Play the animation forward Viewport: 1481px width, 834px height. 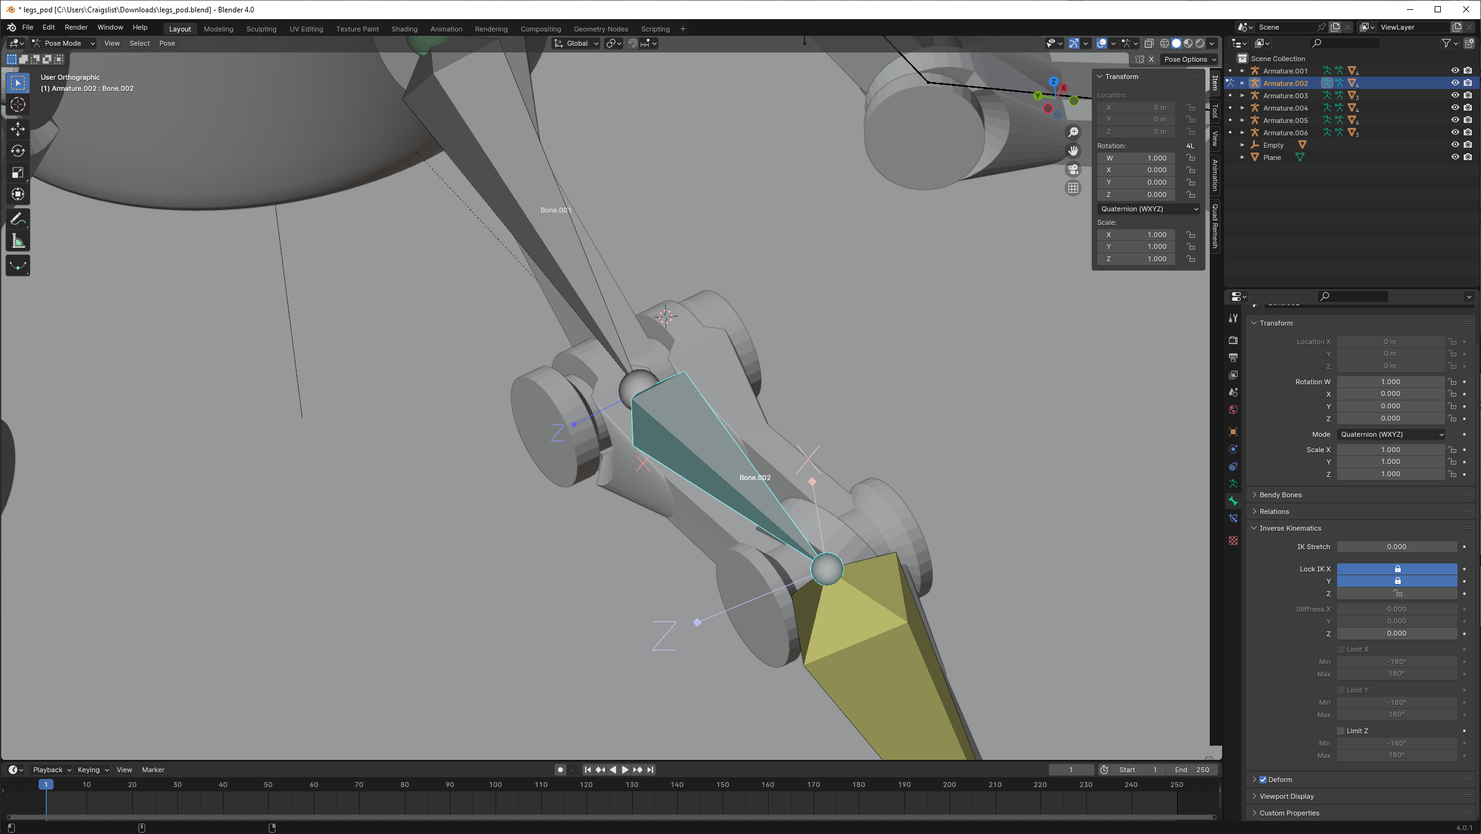pyautogui.click(x=625, y=770)
